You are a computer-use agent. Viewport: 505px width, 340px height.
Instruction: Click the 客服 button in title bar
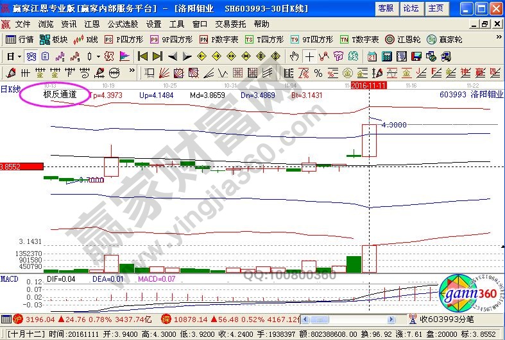pos(386,8)
